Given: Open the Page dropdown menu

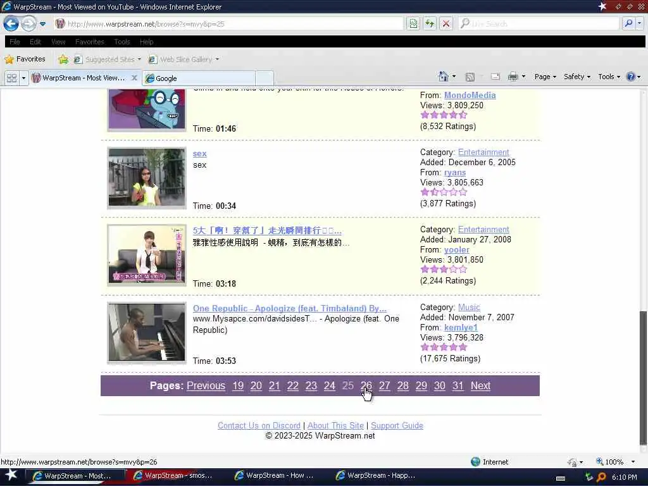Looking at the screenshot, I should click(545, 77).
